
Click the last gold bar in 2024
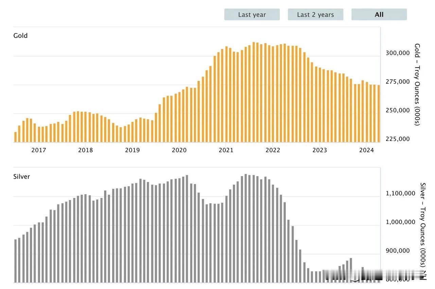click(x=379, y=113)
